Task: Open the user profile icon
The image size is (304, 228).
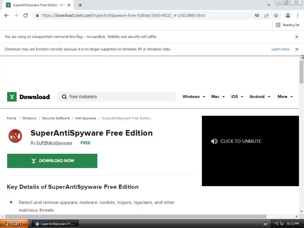Action: 288,15
